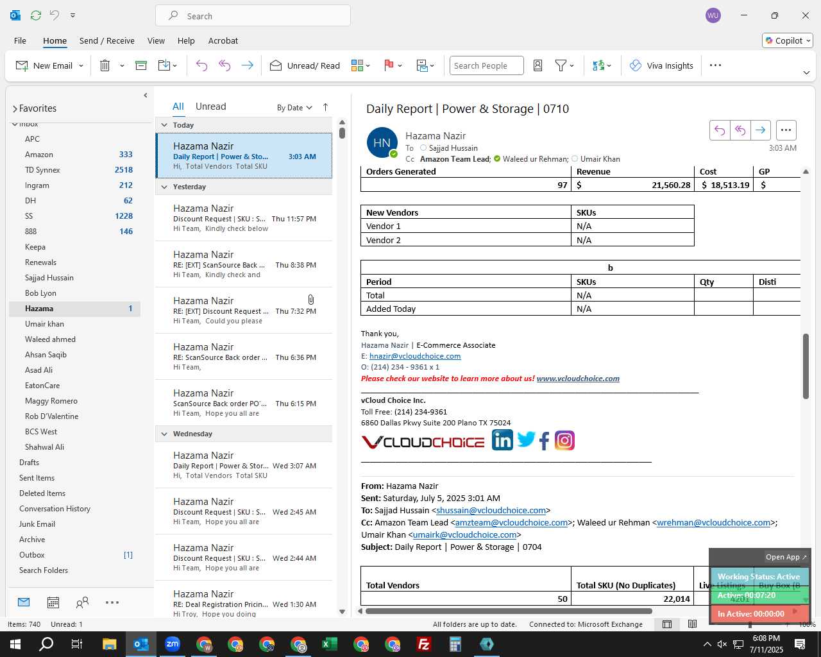Open Delete options dropdown arrow

(122, 65)
